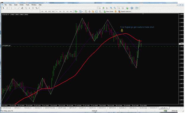Open the View menu
Screen dimensions: 185x113
[10, 5]
